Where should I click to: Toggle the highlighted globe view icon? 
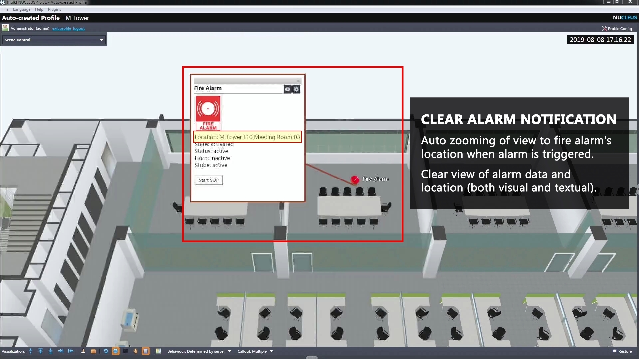[x=116, y=351]
